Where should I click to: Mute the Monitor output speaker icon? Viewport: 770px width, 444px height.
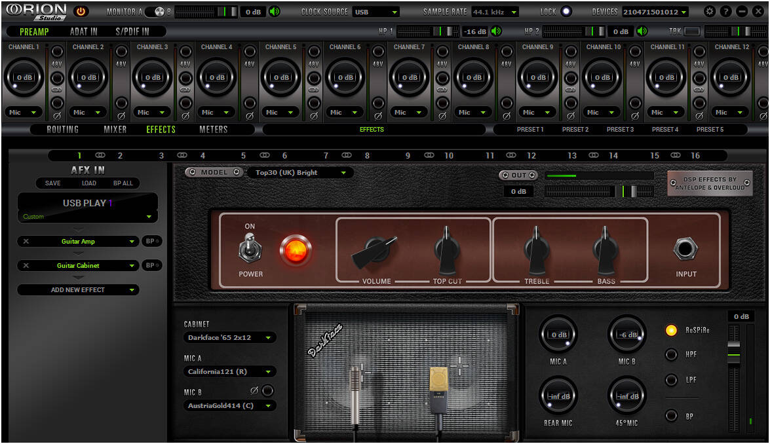click(275, 11)
